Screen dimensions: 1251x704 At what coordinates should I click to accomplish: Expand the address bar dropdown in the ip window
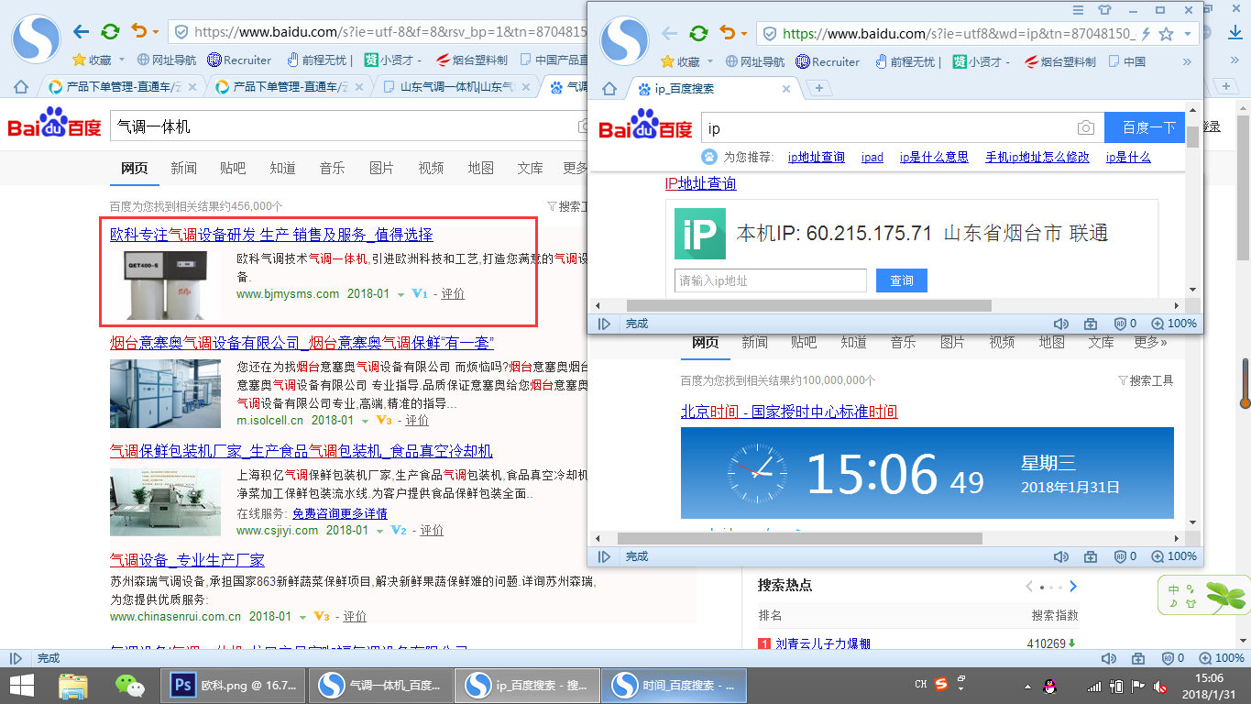[1189, 34]
